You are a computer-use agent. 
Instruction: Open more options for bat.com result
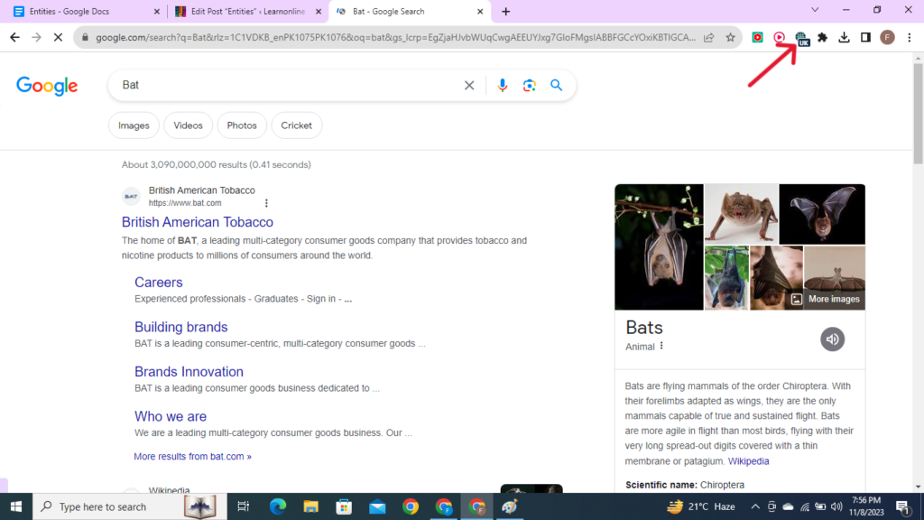[x=266, y=203]
